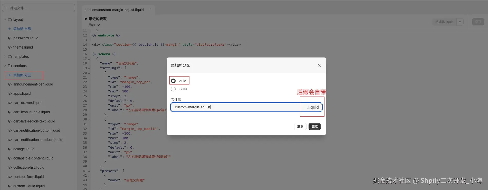Click code icon of cart-icon-bubble.liquid
This screenshot has width=488, height=190.
click(x=10, y=112)
